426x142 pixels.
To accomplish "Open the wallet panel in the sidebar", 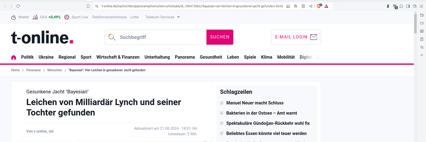I will tap(422, 15).
